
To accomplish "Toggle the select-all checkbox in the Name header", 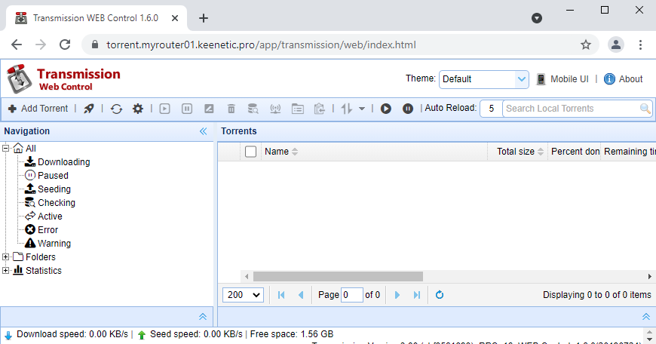I will click(x=251, y=152).
